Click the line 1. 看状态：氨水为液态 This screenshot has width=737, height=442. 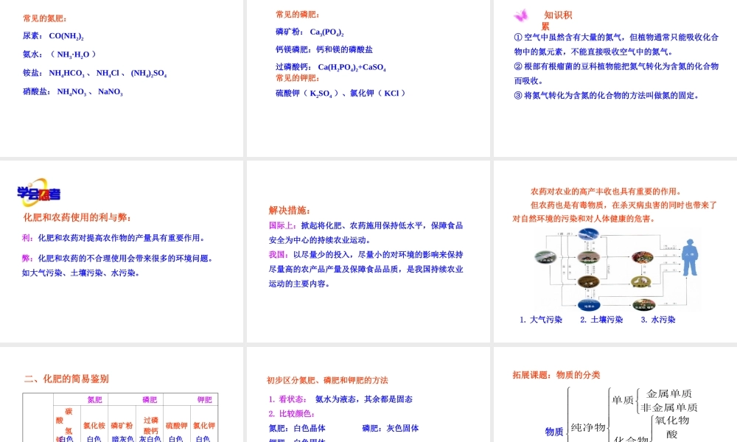(340, 399)
